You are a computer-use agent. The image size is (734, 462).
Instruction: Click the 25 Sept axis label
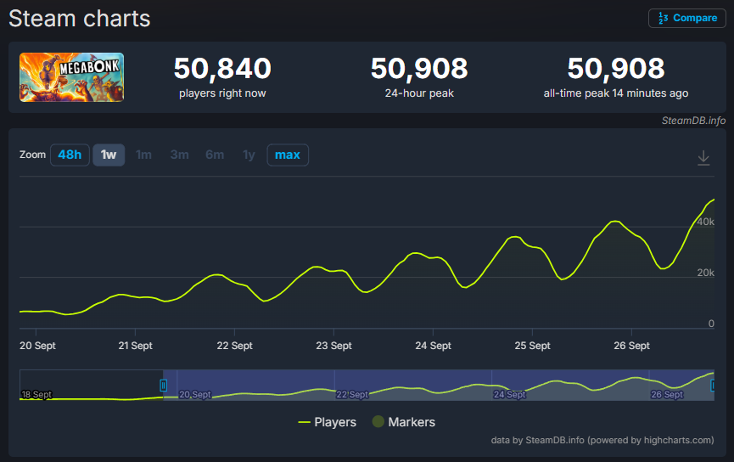click(x=532, y=346)
